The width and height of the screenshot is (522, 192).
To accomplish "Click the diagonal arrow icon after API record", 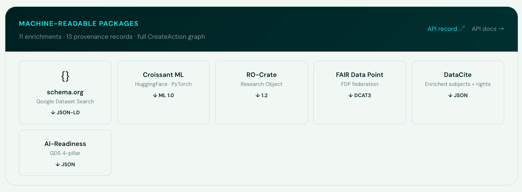I will 462,29.
